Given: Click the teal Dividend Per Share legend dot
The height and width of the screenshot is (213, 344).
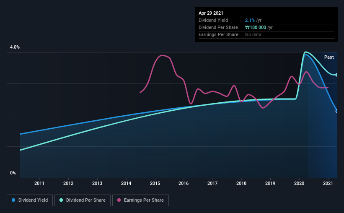Looking at the screenshot, I should (x=61, y=200).
